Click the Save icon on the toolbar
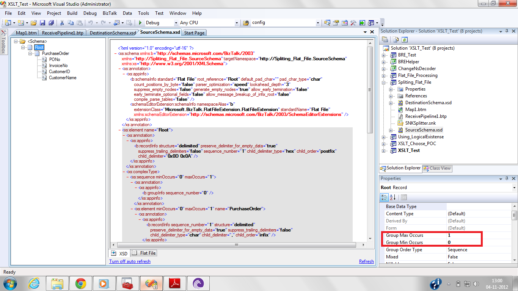Screen dimensions: 518x291 pyautogui.click(x=42, y=22)
